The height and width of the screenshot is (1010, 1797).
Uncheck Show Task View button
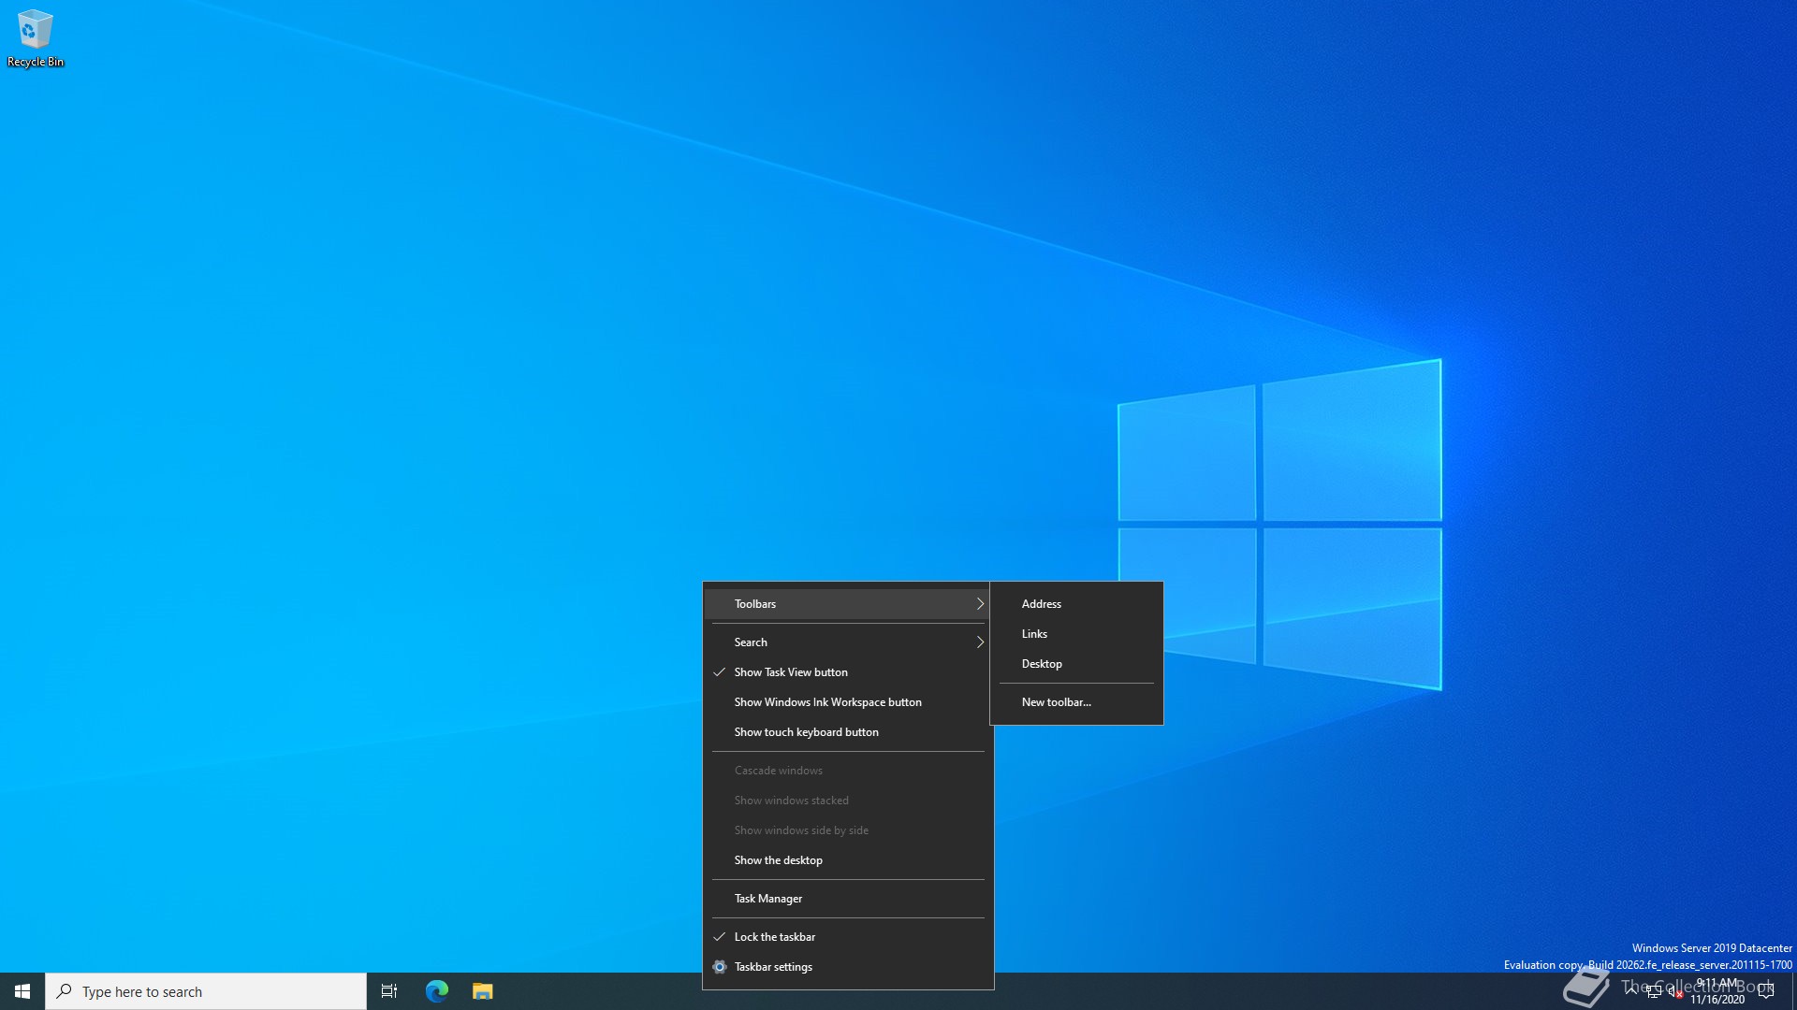(x=791, y=672)
